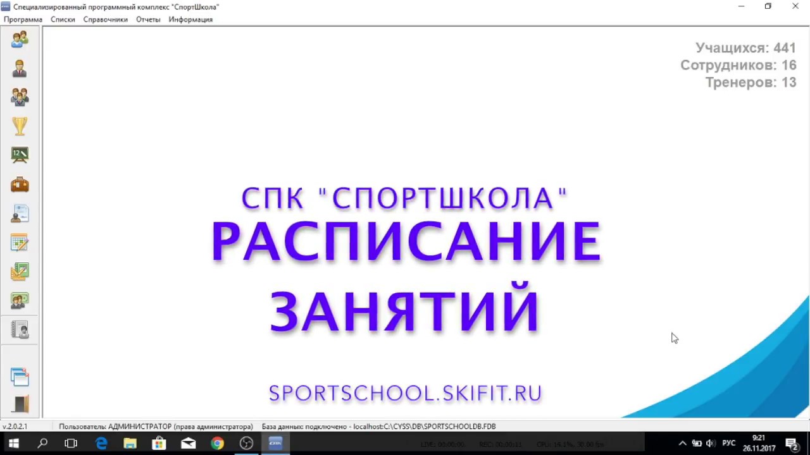Viewport: 810px width, 455px height.
Task: Click the cascading windows icon
Action: pos(20,377)
